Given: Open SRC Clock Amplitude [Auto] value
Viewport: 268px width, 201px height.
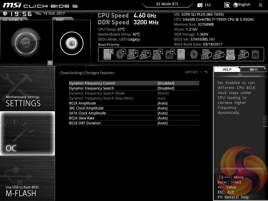Looking at the screenshot, I should (x=162, y=108).
